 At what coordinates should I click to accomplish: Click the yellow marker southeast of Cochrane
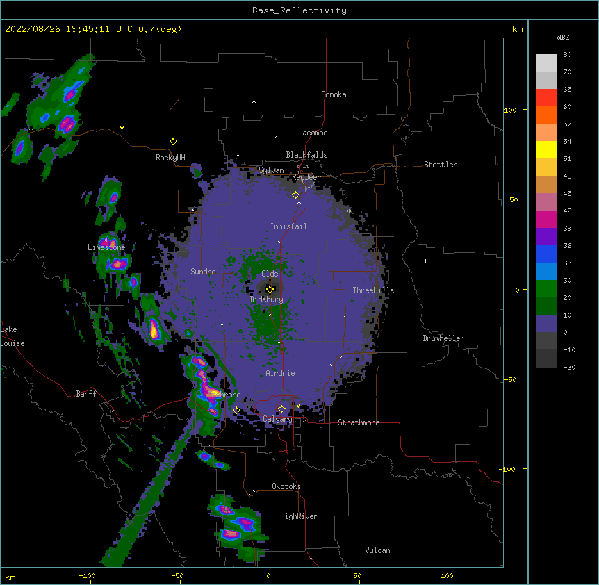click(236, 411)
